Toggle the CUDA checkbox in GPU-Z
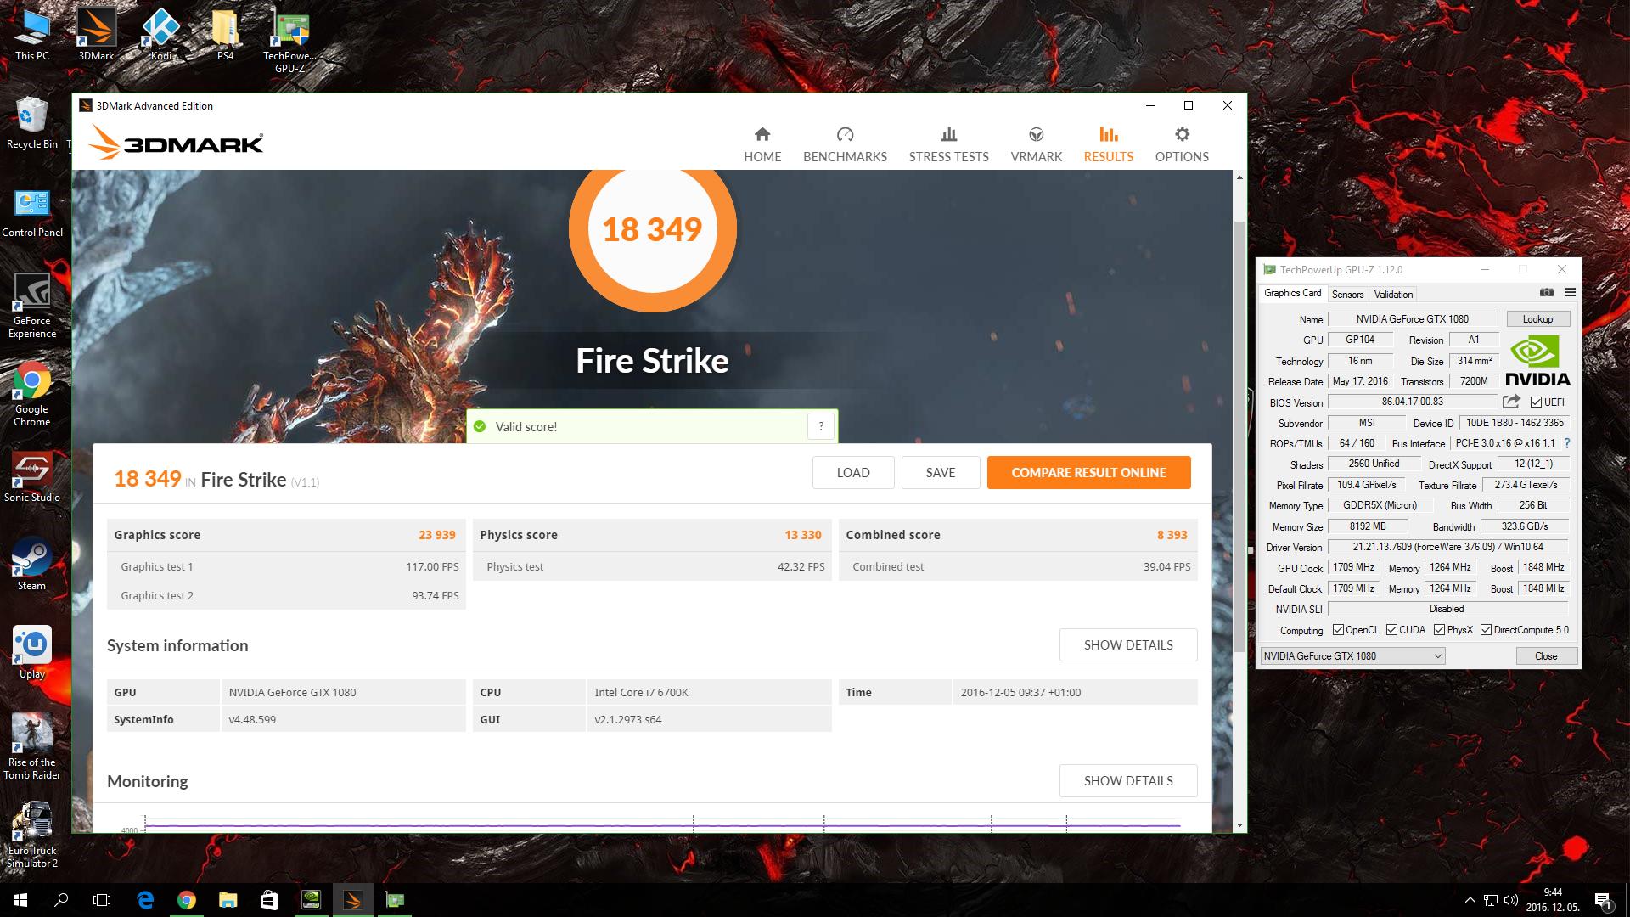The height and width of the screenshot is (917, 1630). pos(1391,629)
